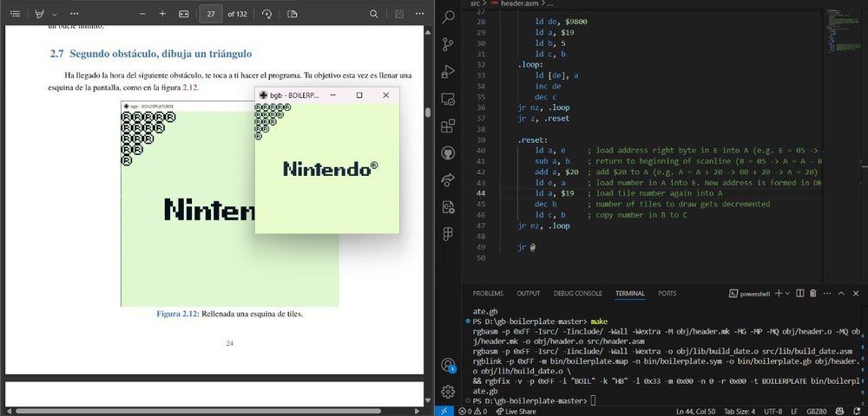
Task: Click the page number field showing 27
Action: click(x=210, y=14)
